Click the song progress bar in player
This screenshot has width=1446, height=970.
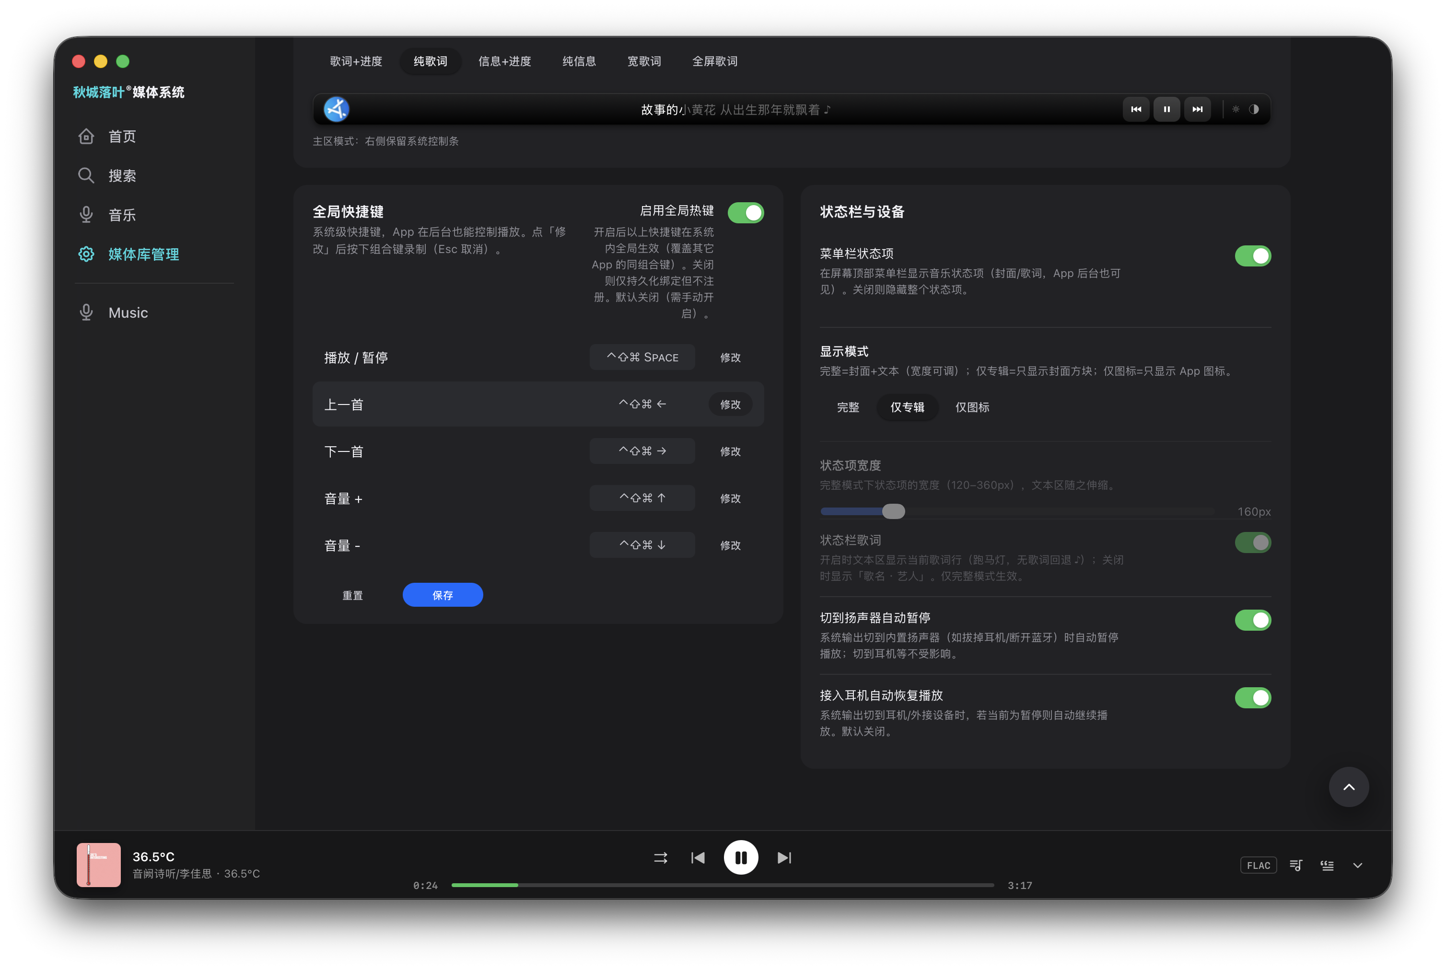coord(723,885)
